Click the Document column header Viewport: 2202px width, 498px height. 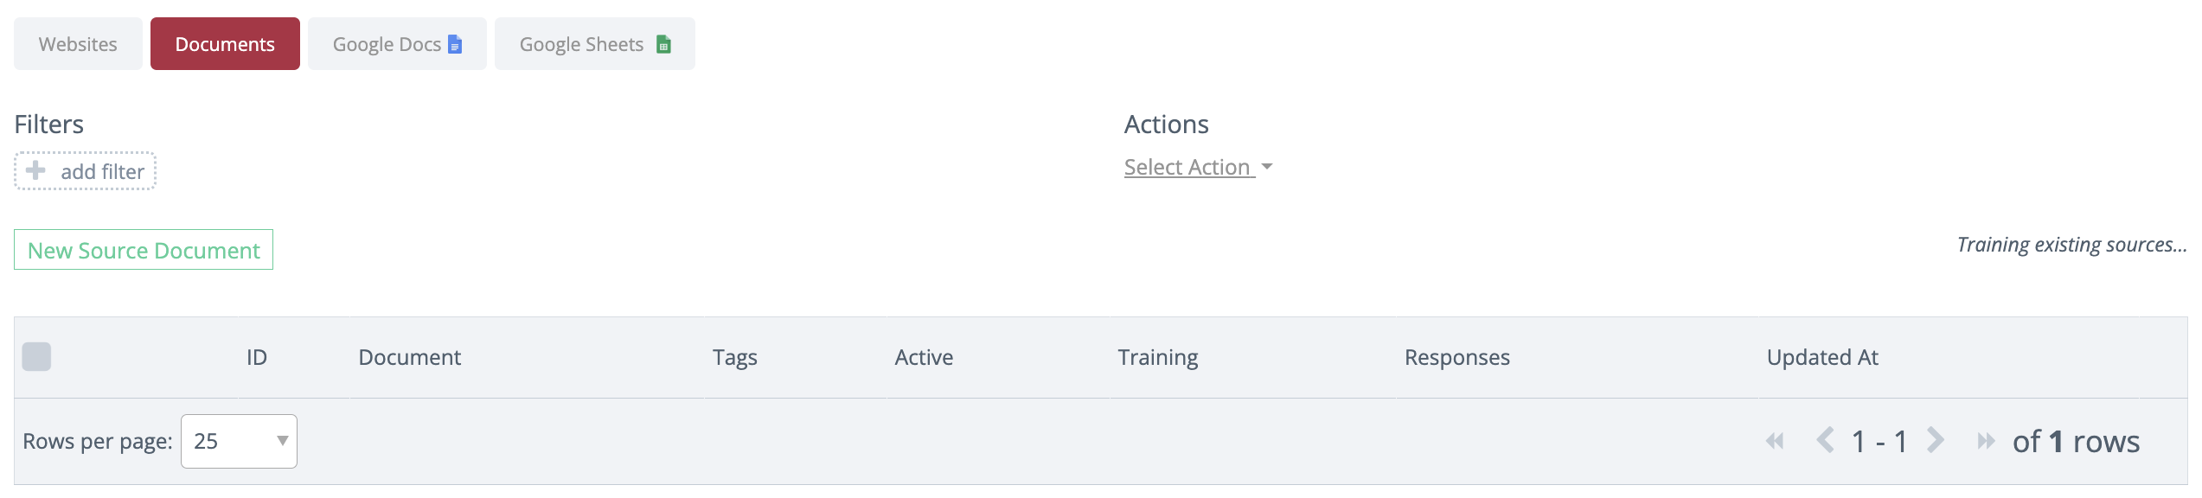pos(409,357)
